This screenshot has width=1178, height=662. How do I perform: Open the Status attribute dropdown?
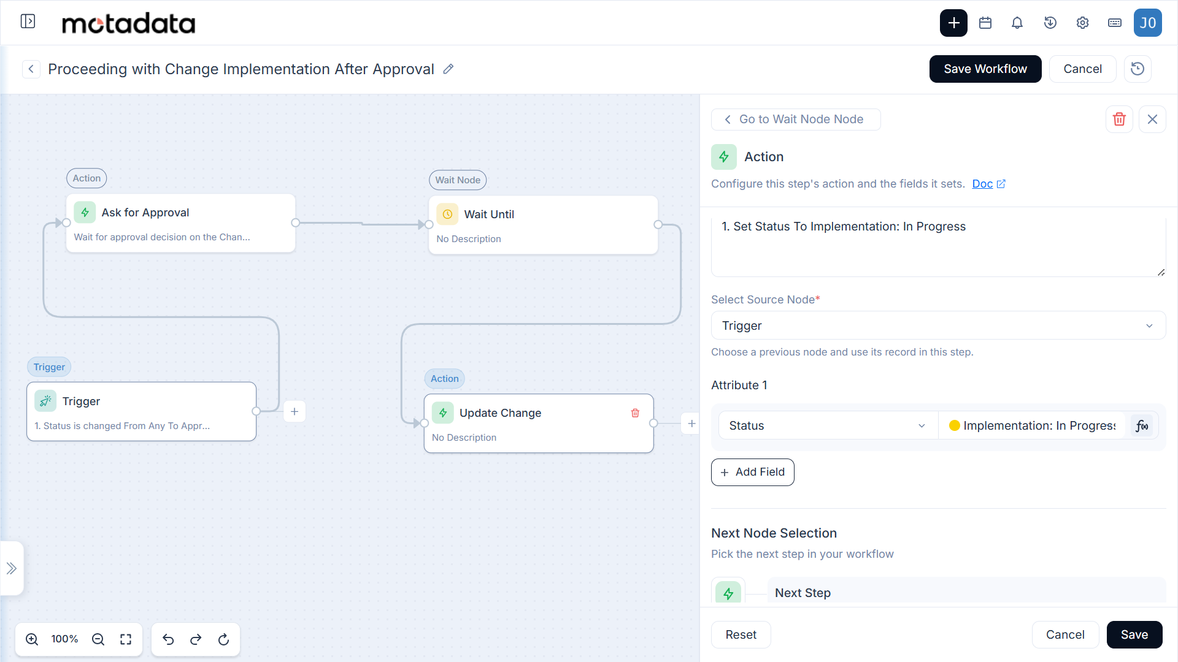(827, 425)
